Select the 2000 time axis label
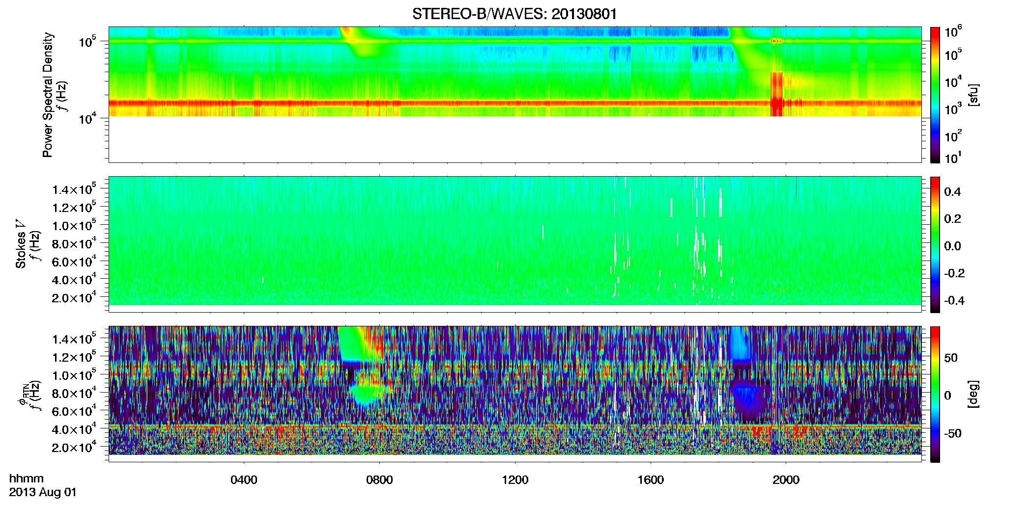This screenshot has height=530, width=1030. (x=786, y=480)
